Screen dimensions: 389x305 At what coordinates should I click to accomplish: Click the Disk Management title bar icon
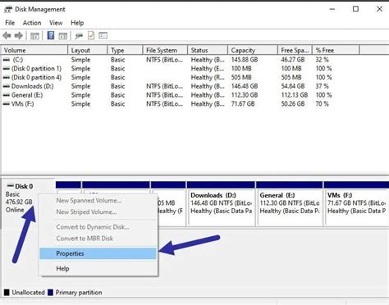tap(8, 9)
